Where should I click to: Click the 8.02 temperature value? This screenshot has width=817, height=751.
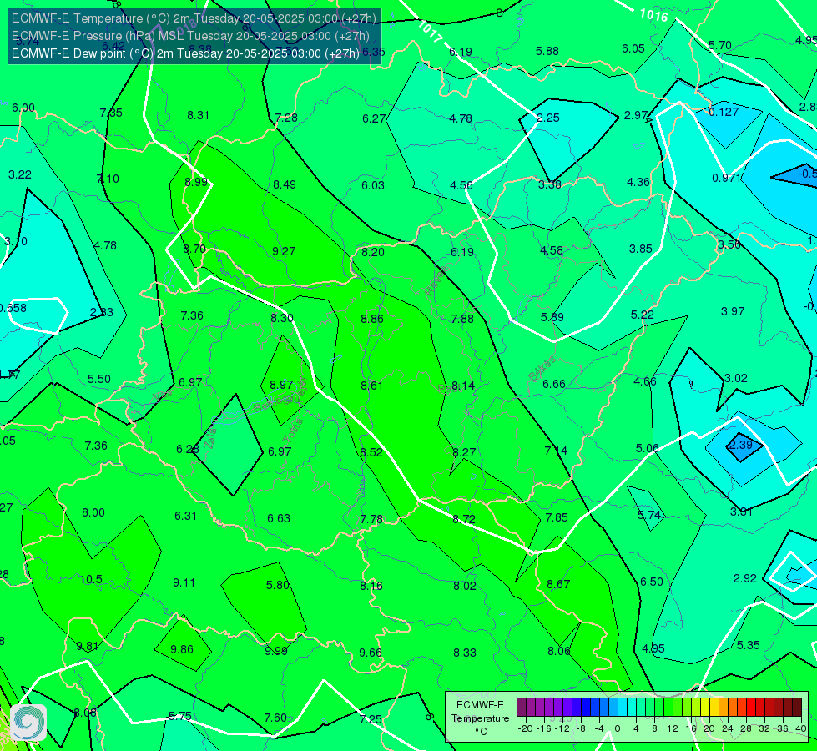pos(465,586)
